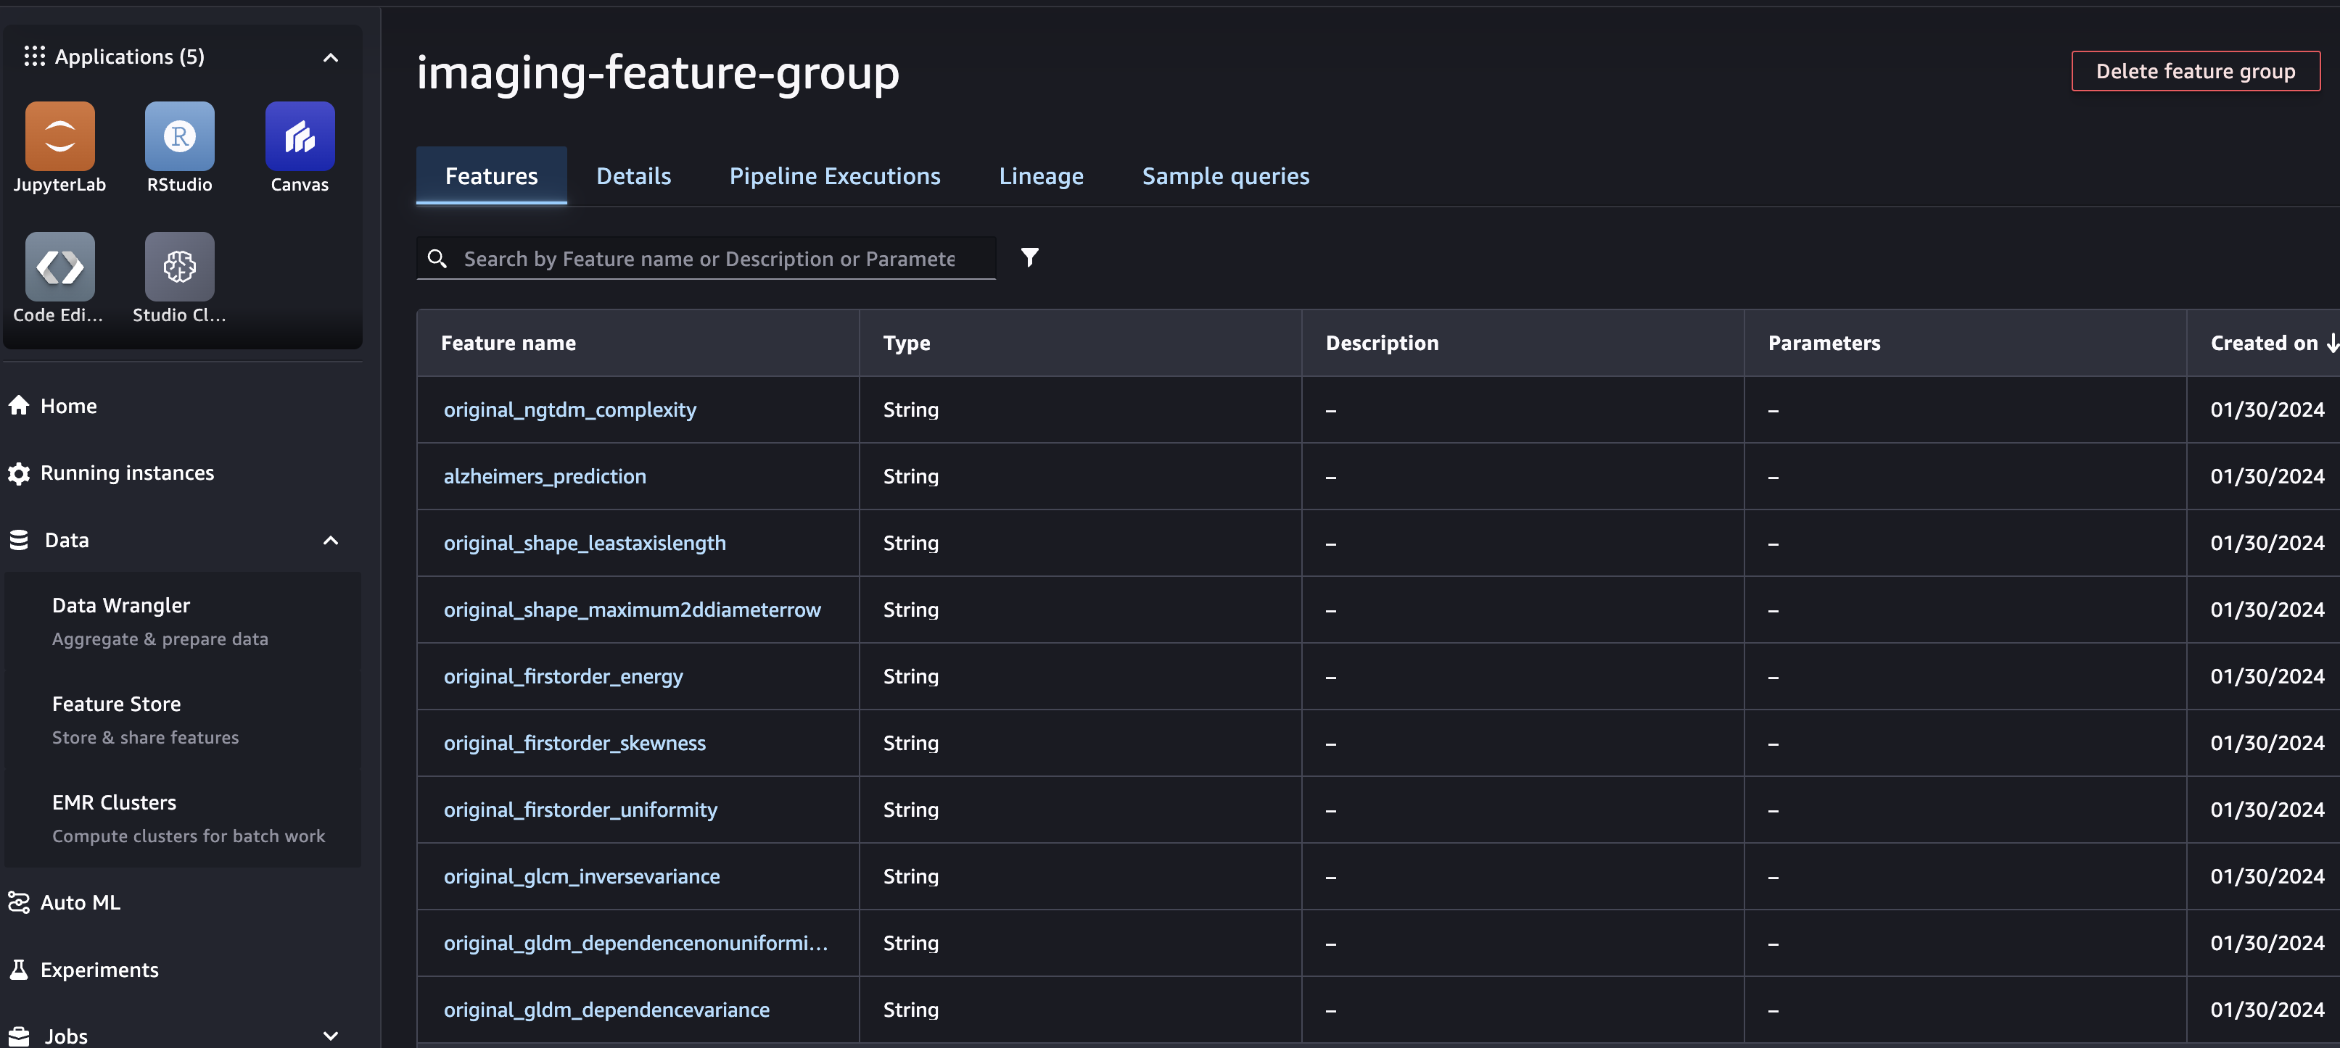The width and height of the screenshot is (2340, 1048).
Task: Click the filter funnel icon
Action: [x=1029, y=258]
